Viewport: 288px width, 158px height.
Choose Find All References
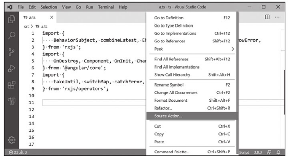(192, 59)
